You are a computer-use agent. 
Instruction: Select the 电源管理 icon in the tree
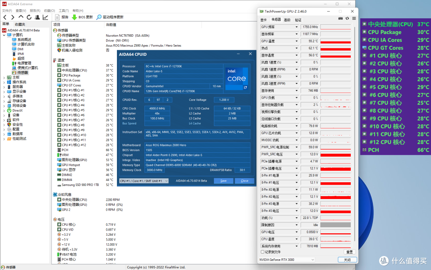click(x=14, y=63)
